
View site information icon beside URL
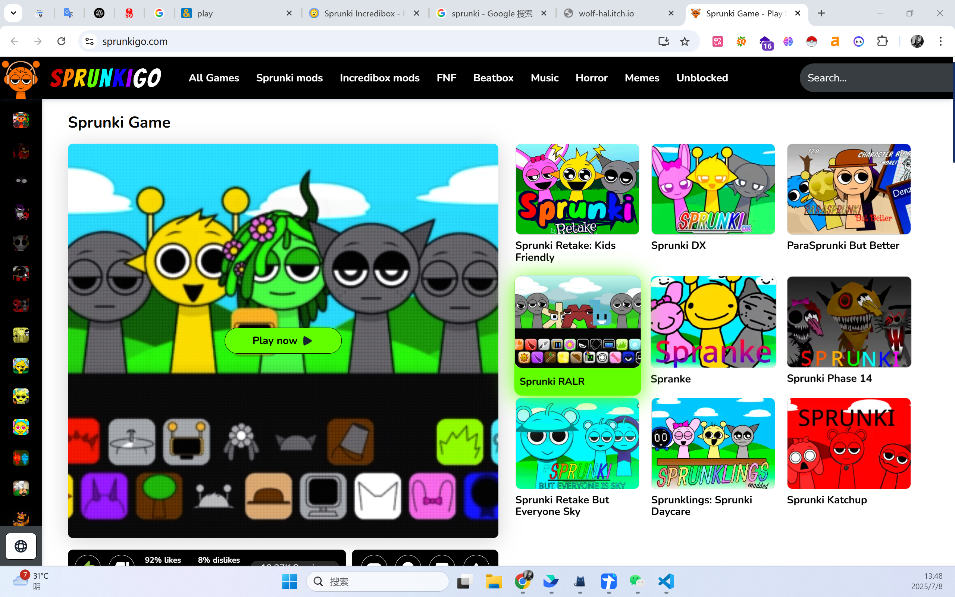pyautogui.click(x=90, y=41)
